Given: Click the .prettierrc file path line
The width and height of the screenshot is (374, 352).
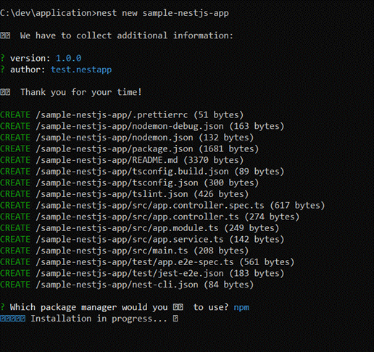Looking at the screenshot, I should coord(122,115).
